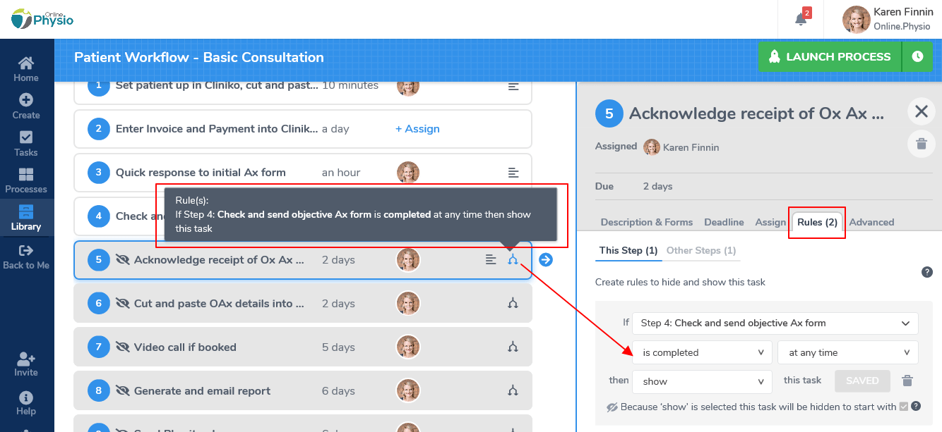Open the at any time timing dropdown
Viewport: 942px width, 432px height.
pos(847,352)
